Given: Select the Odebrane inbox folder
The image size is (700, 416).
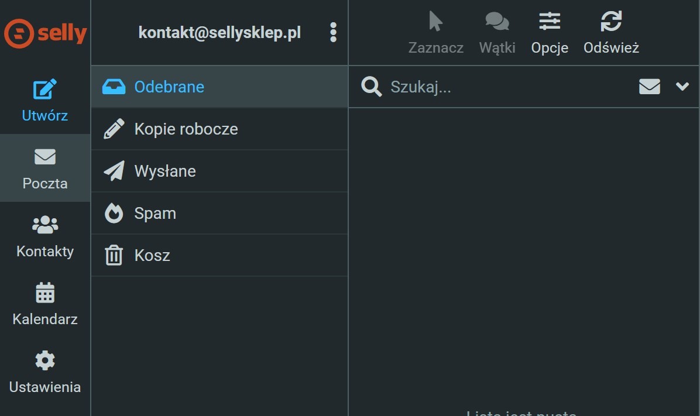Looking at the screenshot, I should pyautogui.click(x=169, y=87).
